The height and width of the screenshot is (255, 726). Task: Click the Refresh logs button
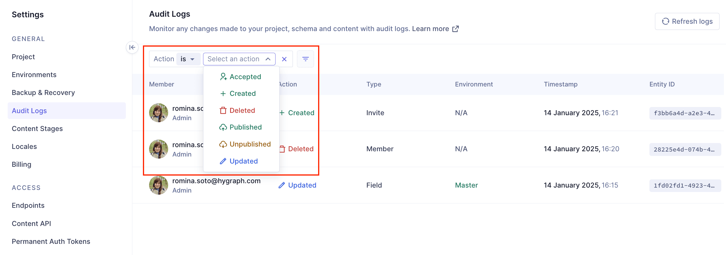point(687,21)
